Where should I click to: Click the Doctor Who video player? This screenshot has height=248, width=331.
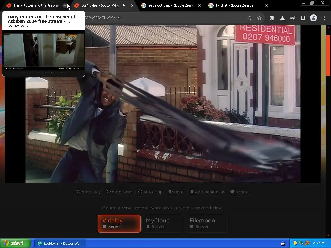pyautogui.click(x=163, y=104)
